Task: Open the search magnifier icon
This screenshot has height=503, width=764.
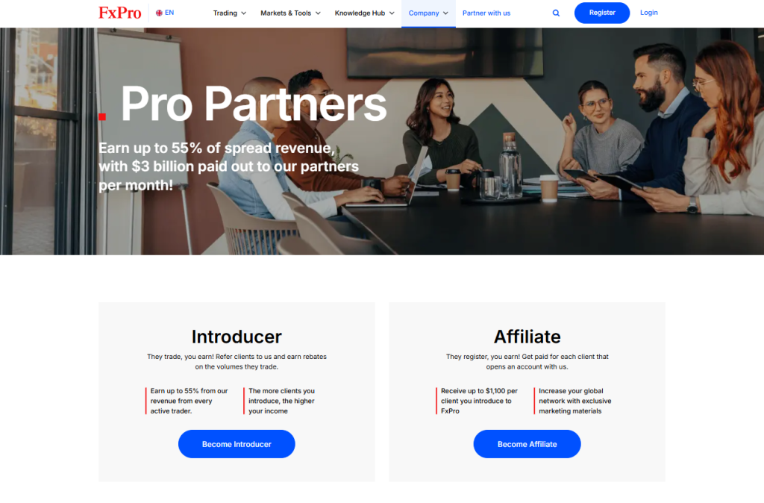Action: tap(556, 13)
